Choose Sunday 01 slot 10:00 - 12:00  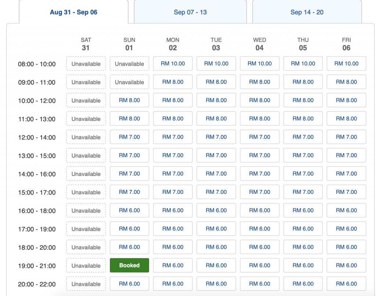[129, 100]
